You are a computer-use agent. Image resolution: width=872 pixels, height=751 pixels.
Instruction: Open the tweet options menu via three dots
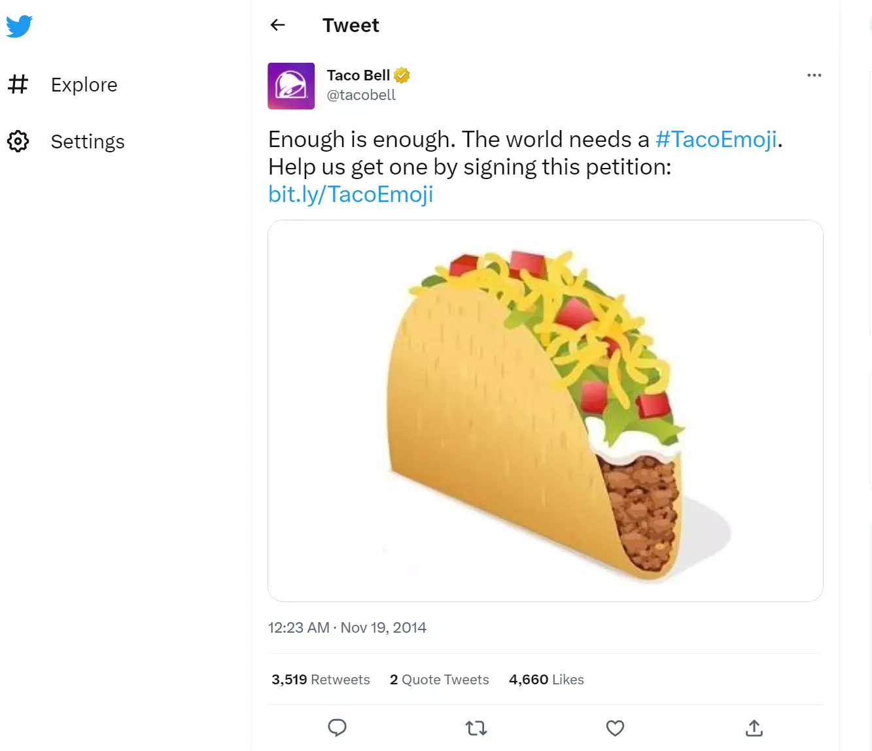(x=814, y=75)
